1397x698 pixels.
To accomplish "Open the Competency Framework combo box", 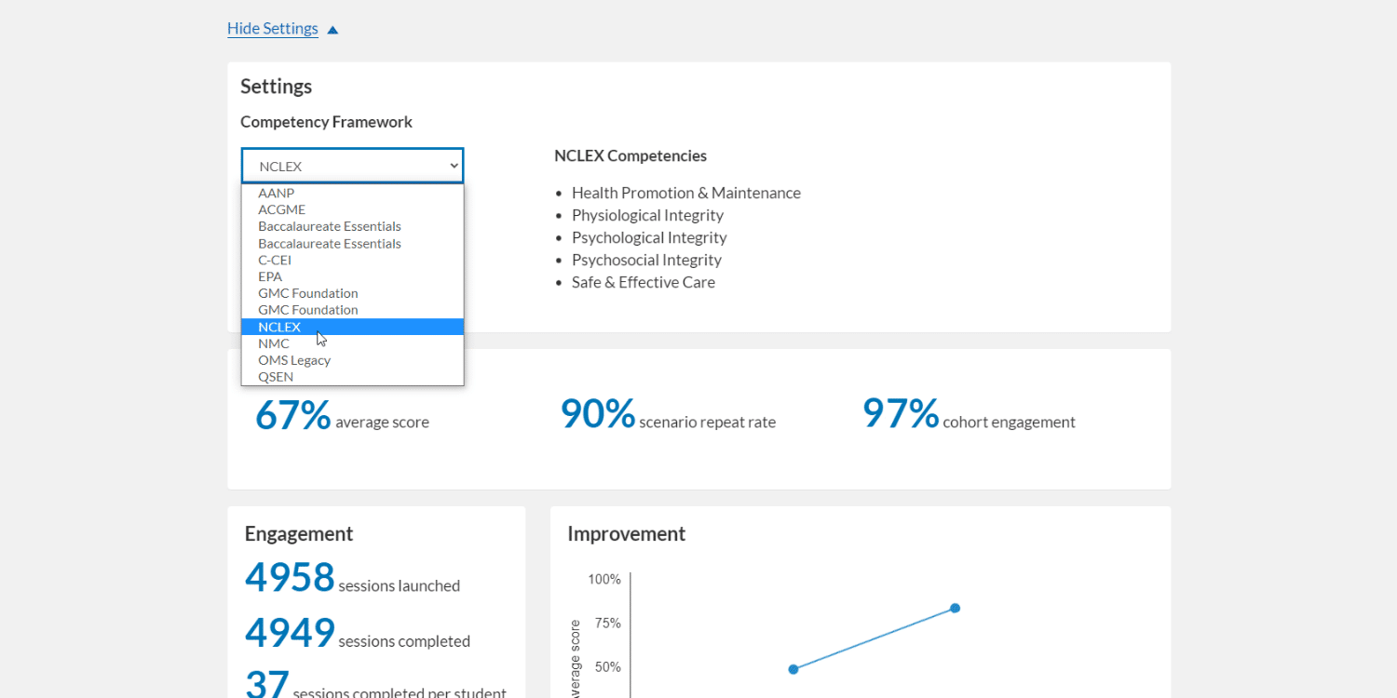I will (x=352, y=166).
